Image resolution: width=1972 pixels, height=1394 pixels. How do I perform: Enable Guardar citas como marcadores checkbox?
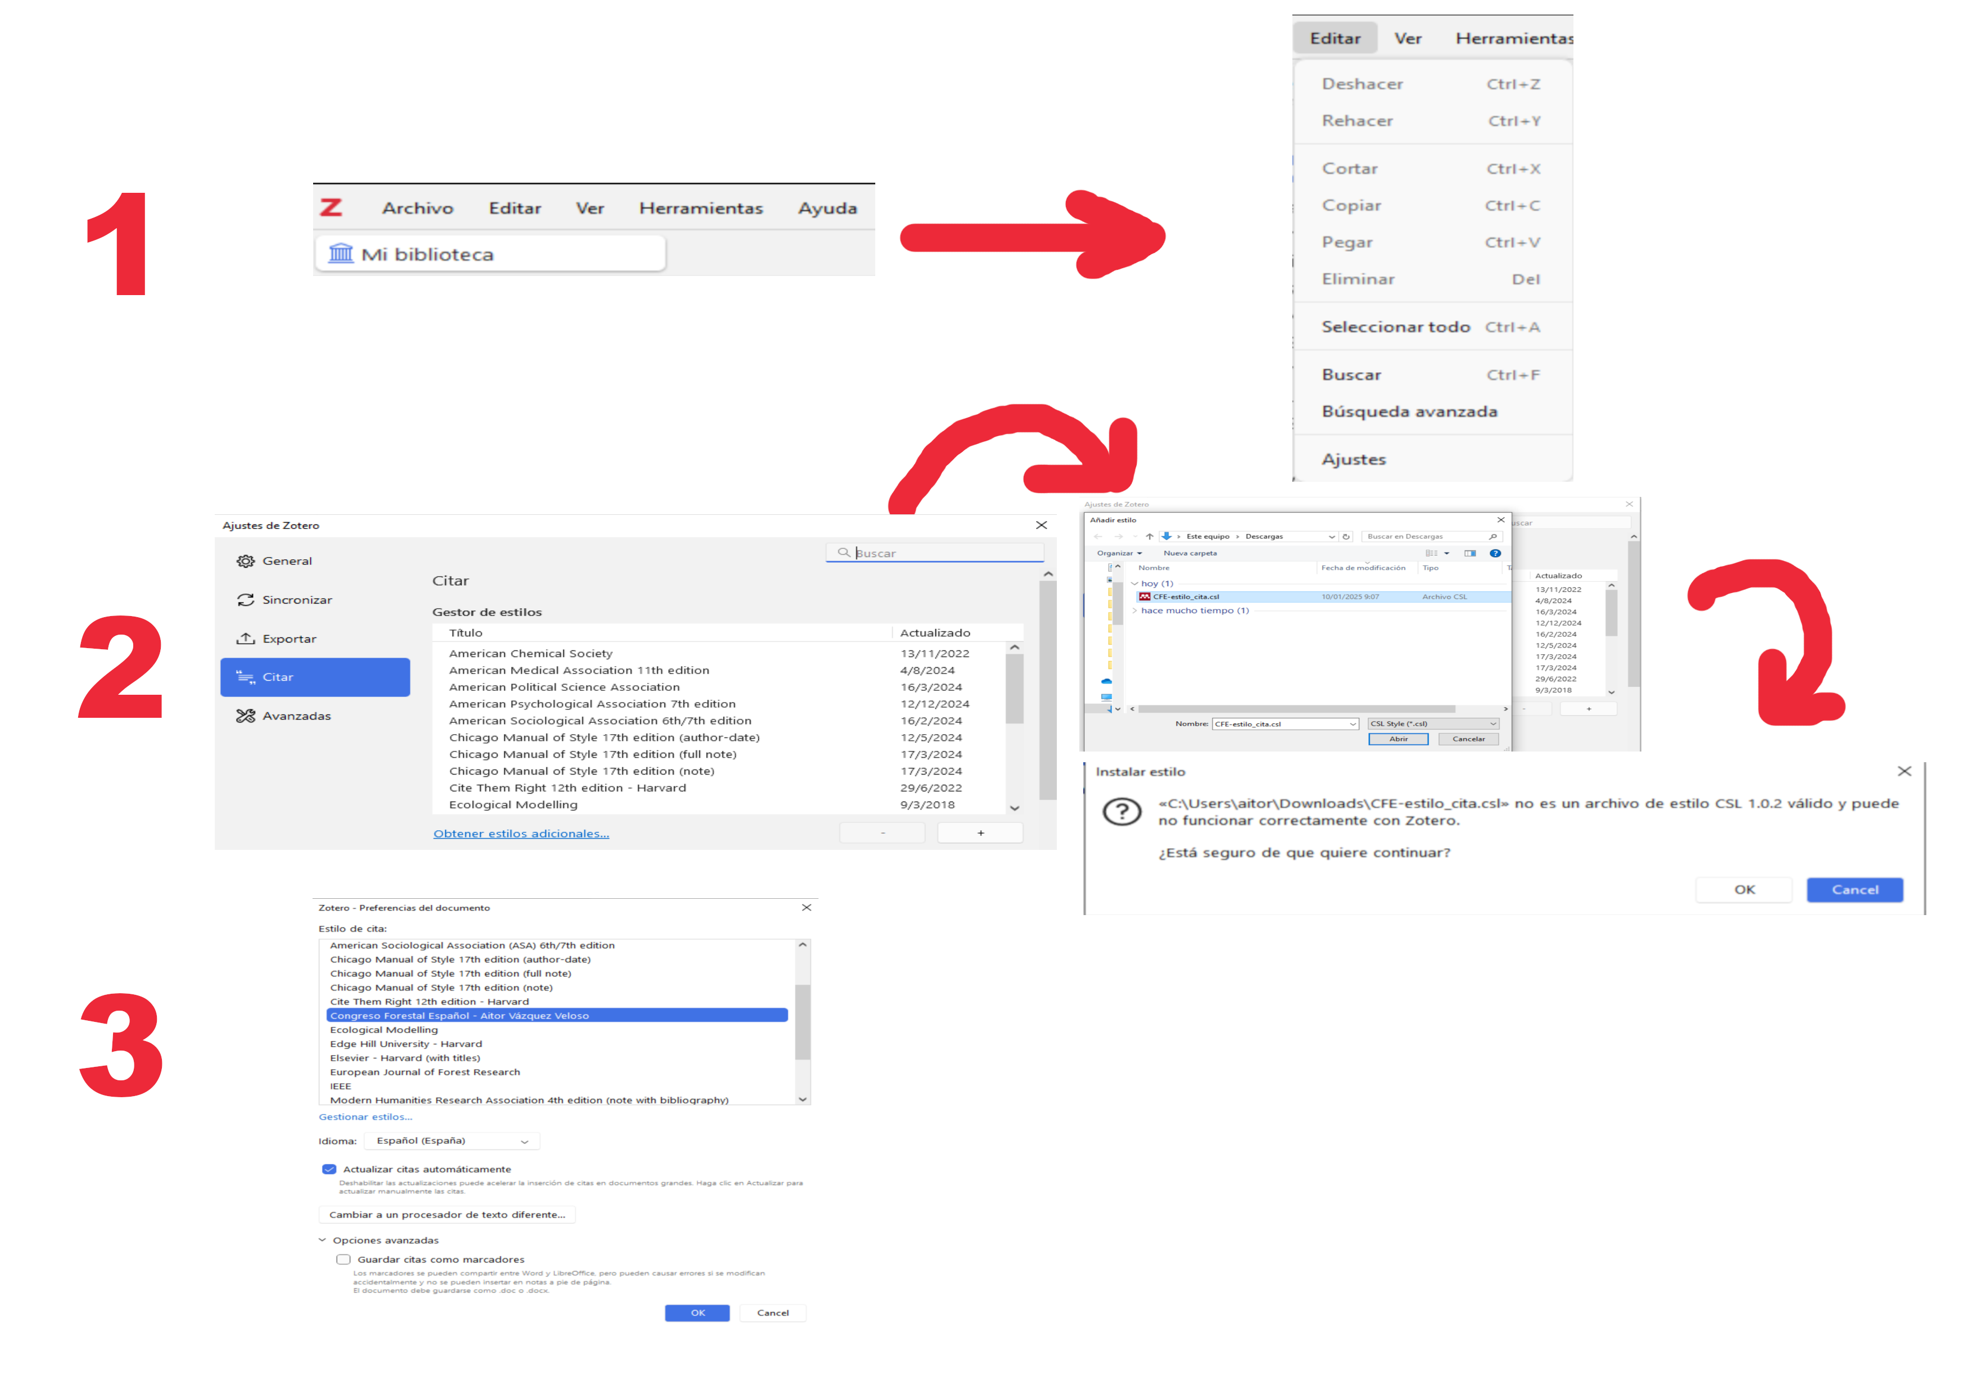[343, 1260]
